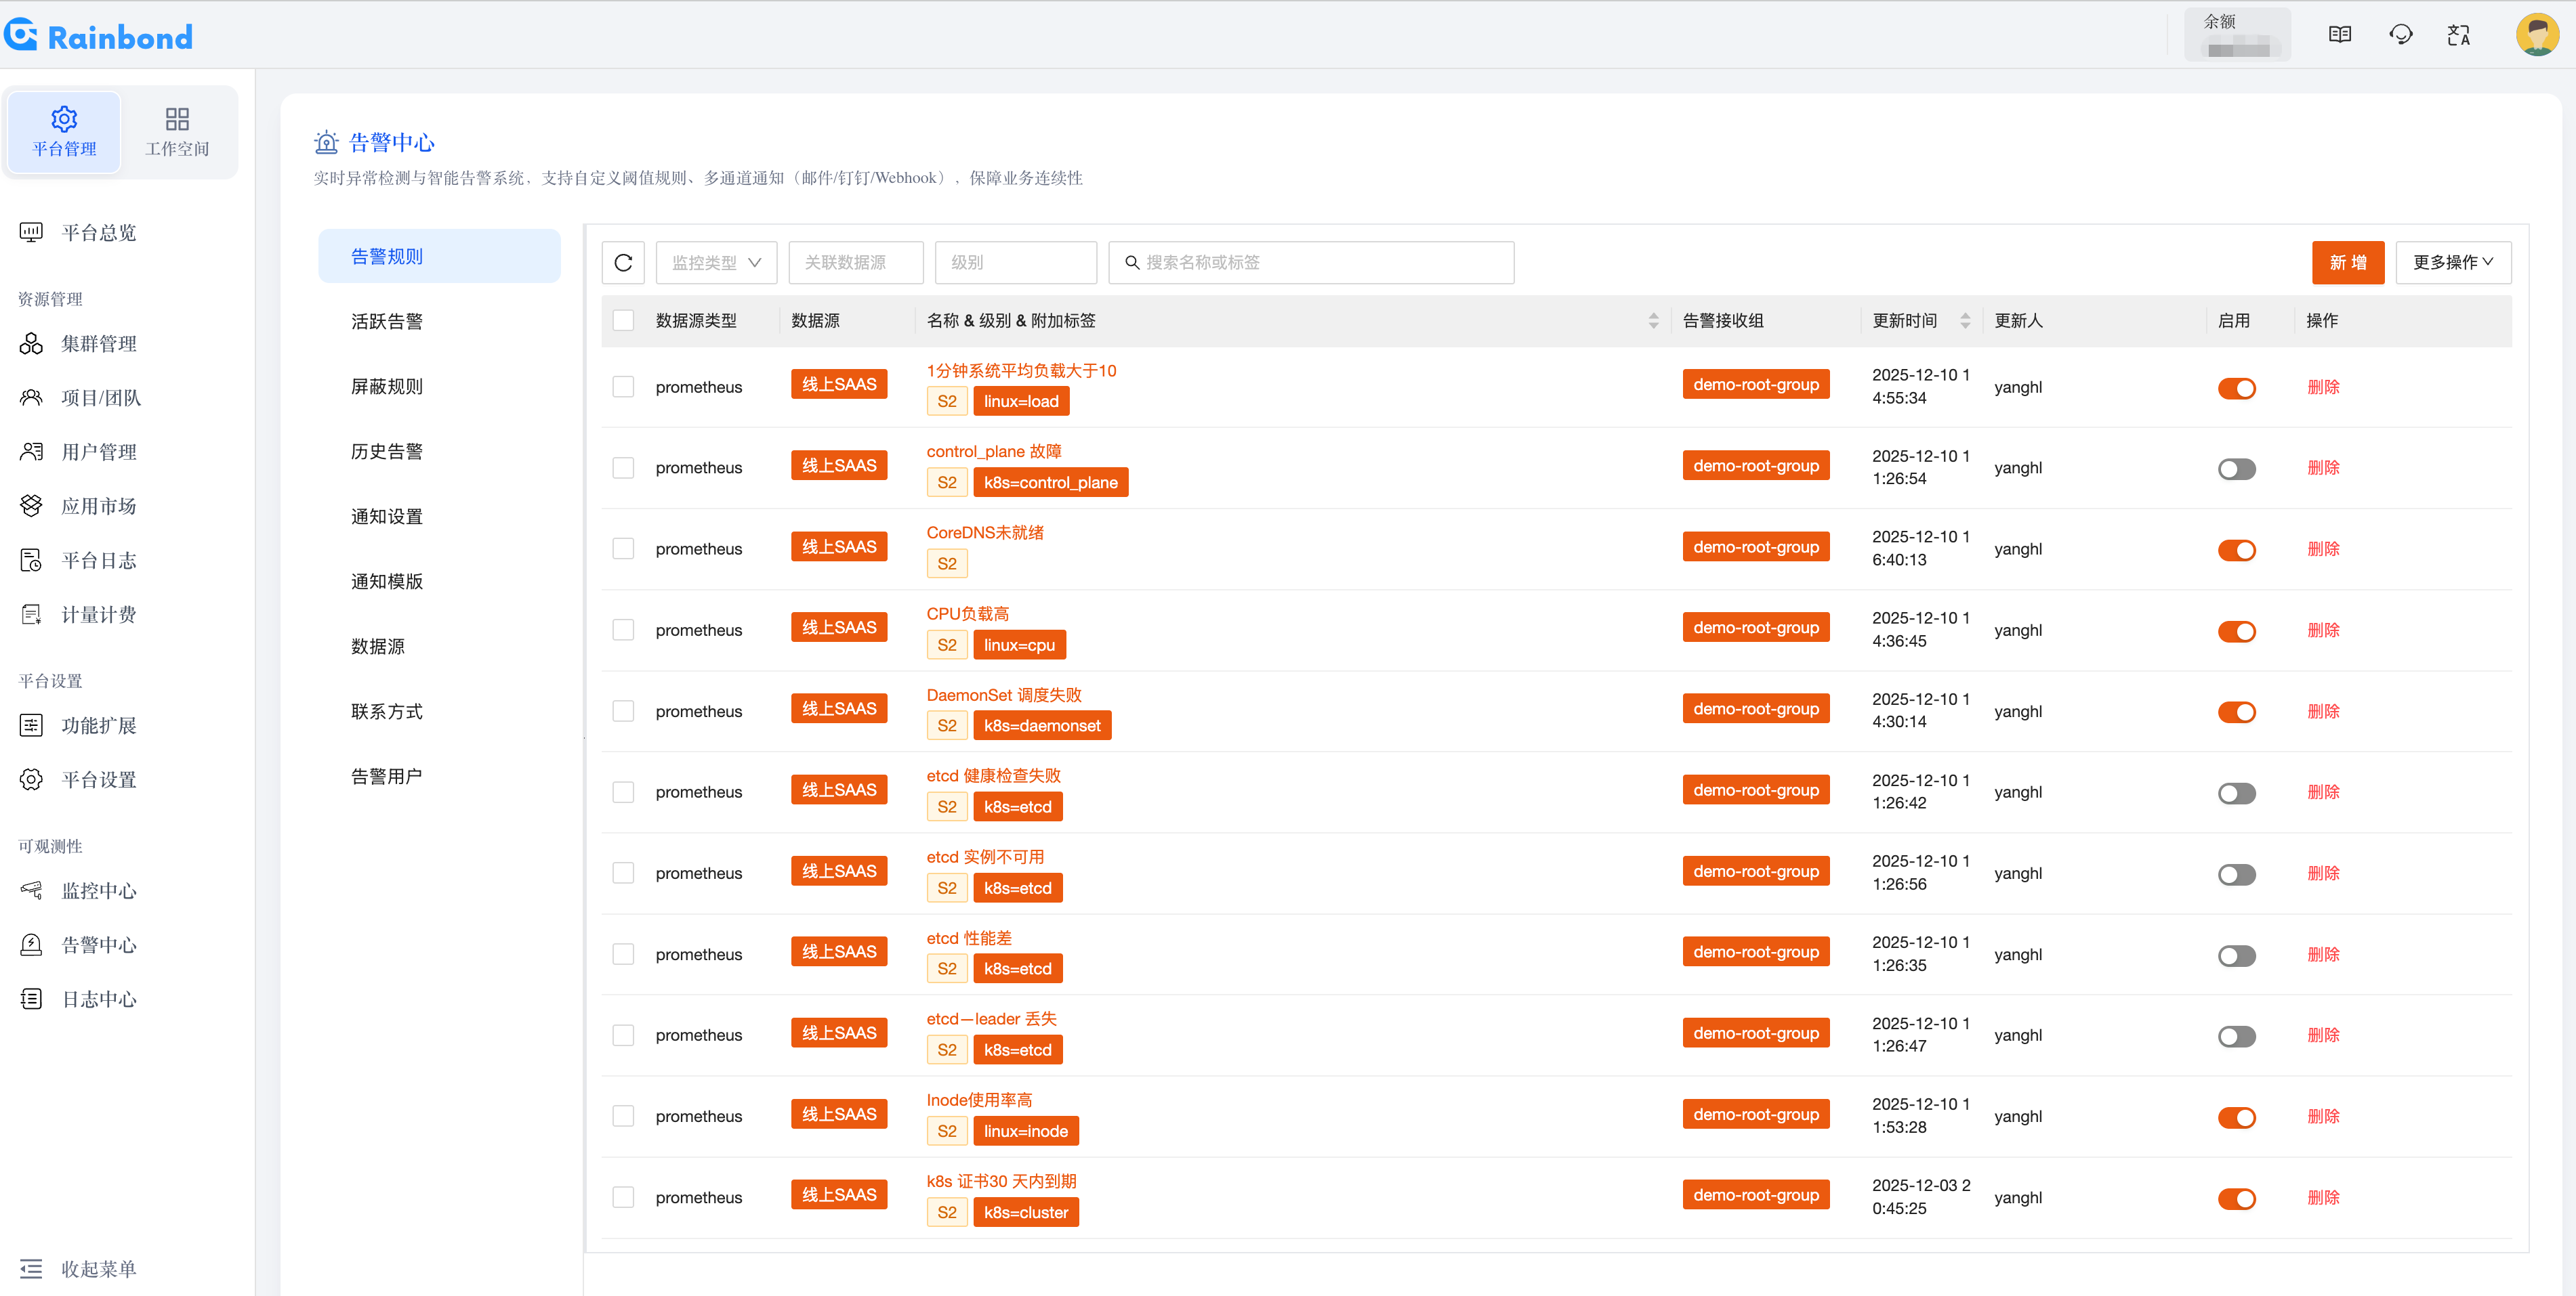Click the 收起菜单 collapse menu icon

31,1269
